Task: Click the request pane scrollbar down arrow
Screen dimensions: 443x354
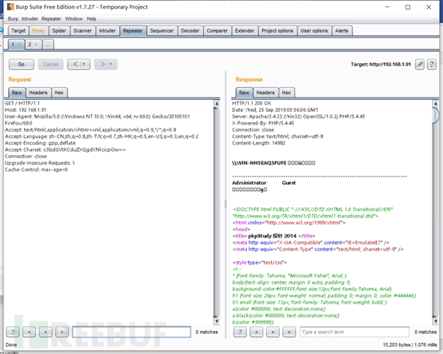Action: (217, 321)
